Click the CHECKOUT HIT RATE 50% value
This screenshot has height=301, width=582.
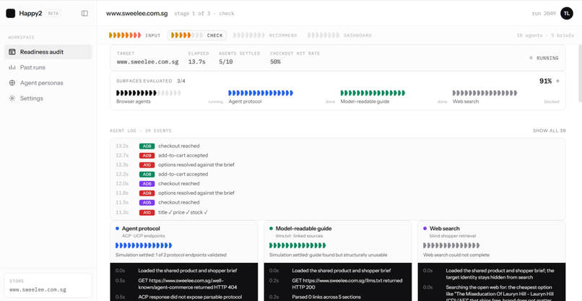(275, 62)
